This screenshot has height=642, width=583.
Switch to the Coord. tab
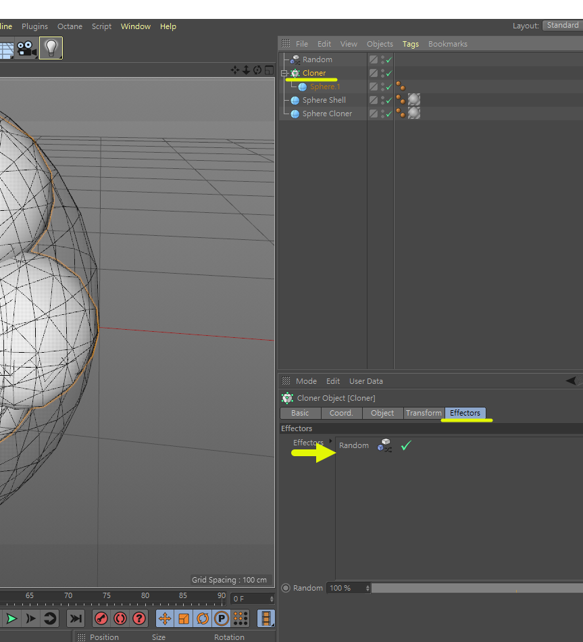tap(341, 413)
